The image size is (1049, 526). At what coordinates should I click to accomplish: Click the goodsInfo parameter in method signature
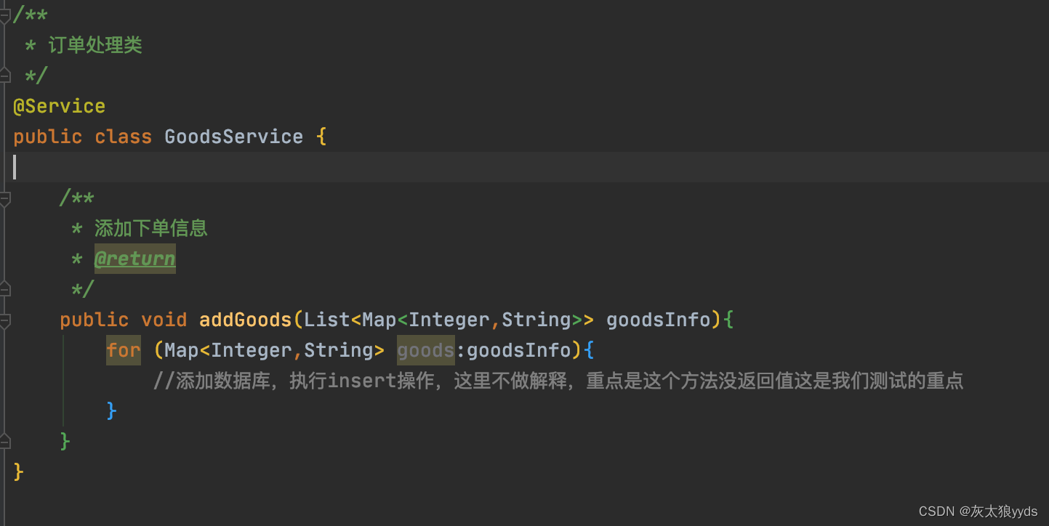click(658, 320)
